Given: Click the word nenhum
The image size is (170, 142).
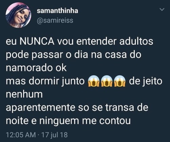Looking at the screenshot, I should click(x=24, y=94).
